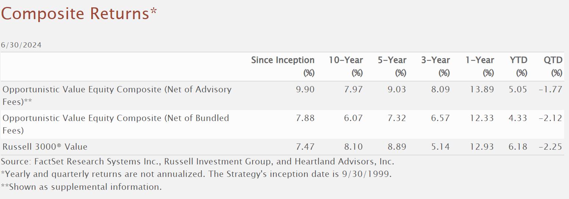This screenshot has height=199, width=569.
Task: Click the 5-Year column header
Action: [392, 60]
